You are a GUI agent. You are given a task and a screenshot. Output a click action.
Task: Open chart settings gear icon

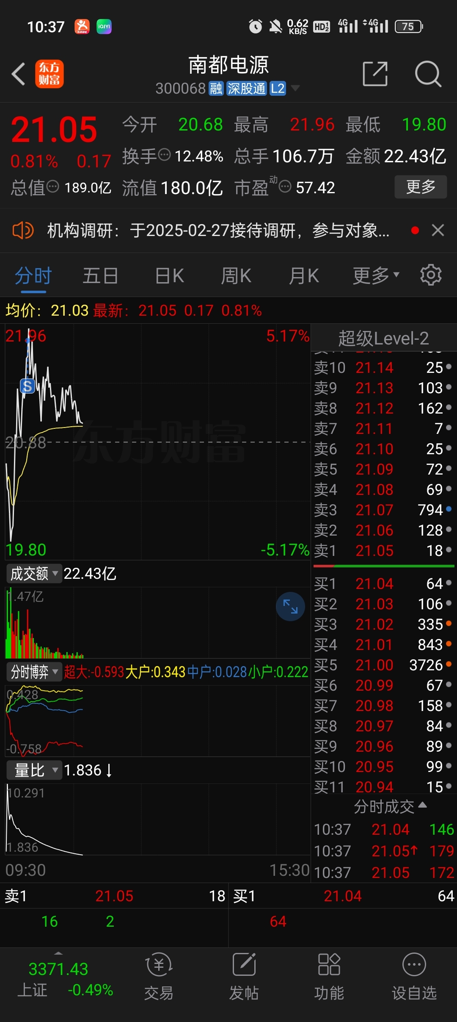pos(431,275)
